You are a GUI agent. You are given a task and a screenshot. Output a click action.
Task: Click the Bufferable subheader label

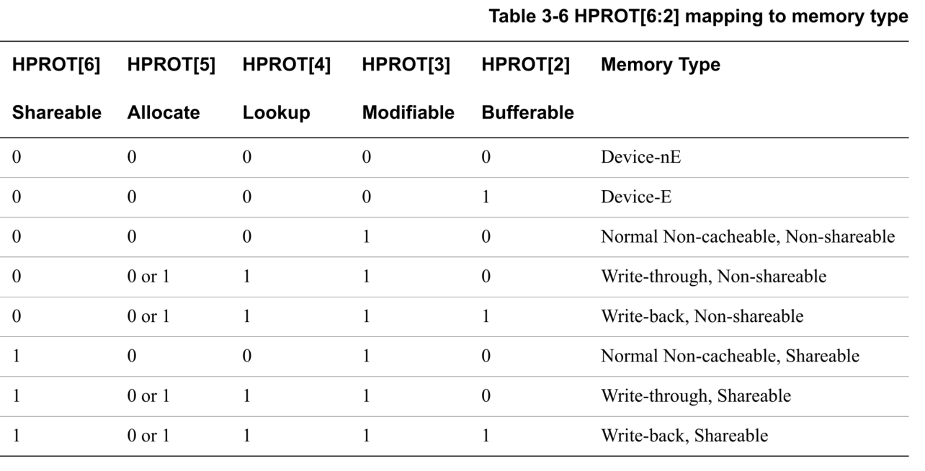tap(527, 113)
